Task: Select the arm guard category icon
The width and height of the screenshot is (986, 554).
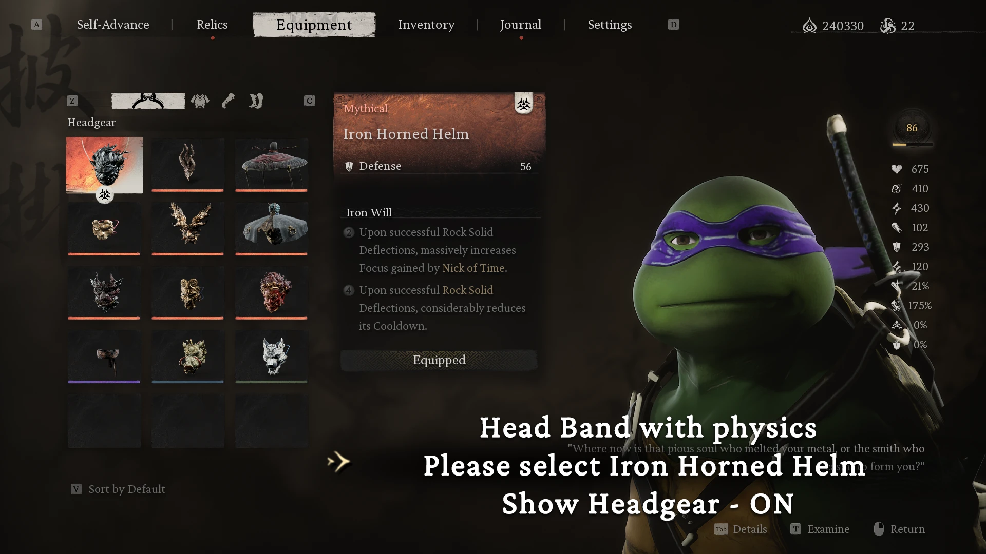Action: (x=228, y=101)
